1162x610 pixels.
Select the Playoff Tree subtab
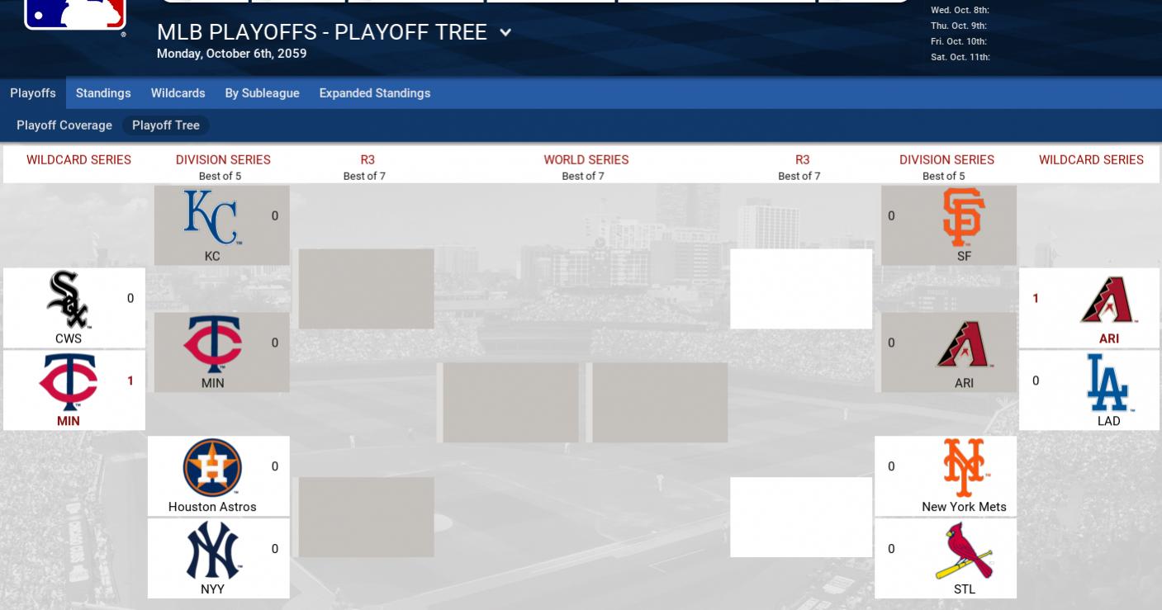tap(166, 125)
